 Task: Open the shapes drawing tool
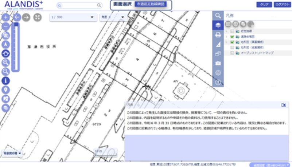(5, 99)
